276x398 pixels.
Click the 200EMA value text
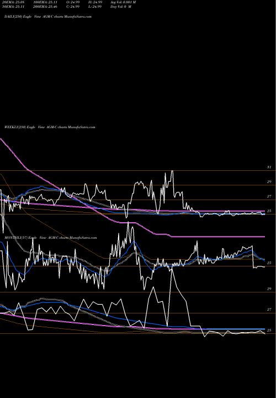tap(46, 7)
